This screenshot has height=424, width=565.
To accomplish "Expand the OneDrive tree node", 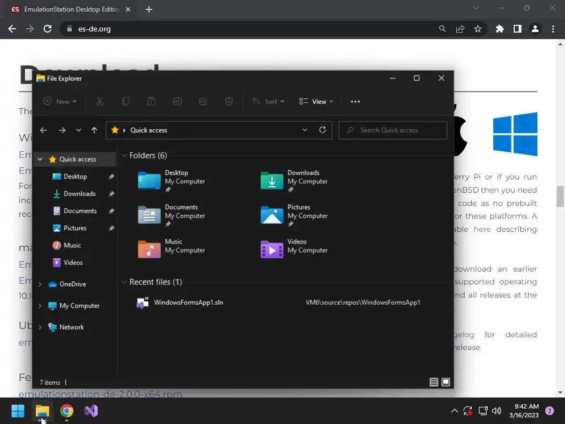I will [x=40, y=284].
